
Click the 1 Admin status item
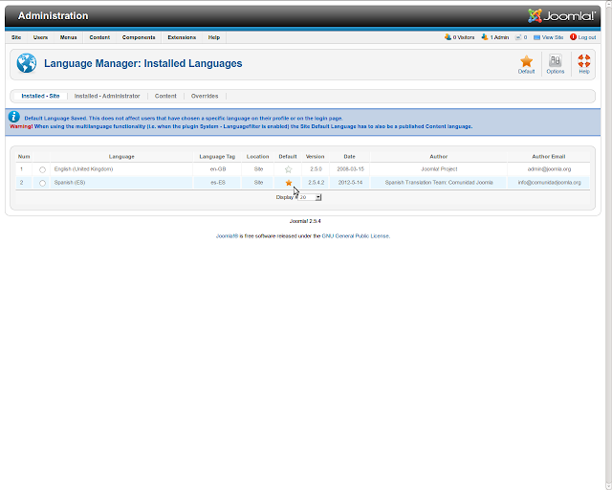(495, 37)
